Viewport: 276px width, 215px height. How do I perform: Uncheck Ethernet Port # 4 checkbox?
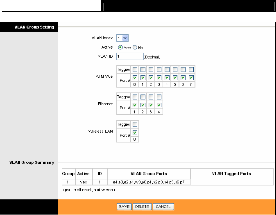(x=159, y=105)
